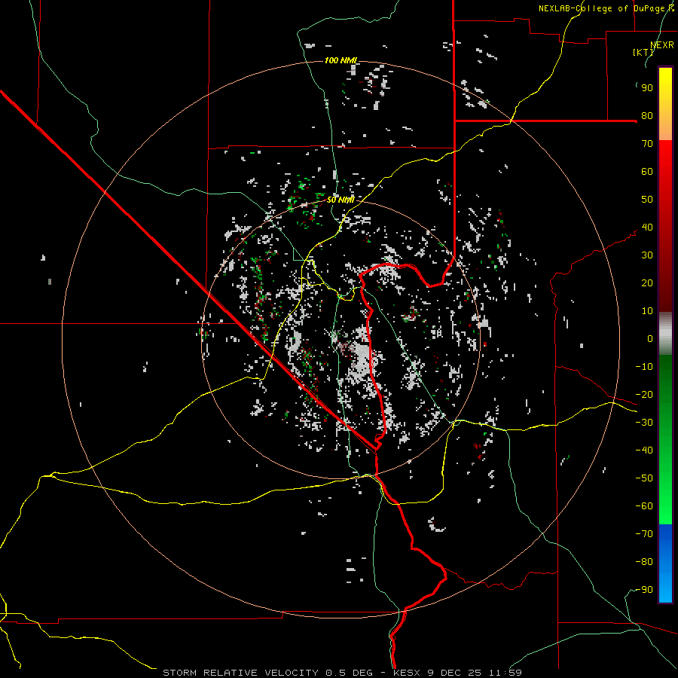678x678 pixels.
Task: Click the 100 NMI range ring label
Action: [341, 60]
